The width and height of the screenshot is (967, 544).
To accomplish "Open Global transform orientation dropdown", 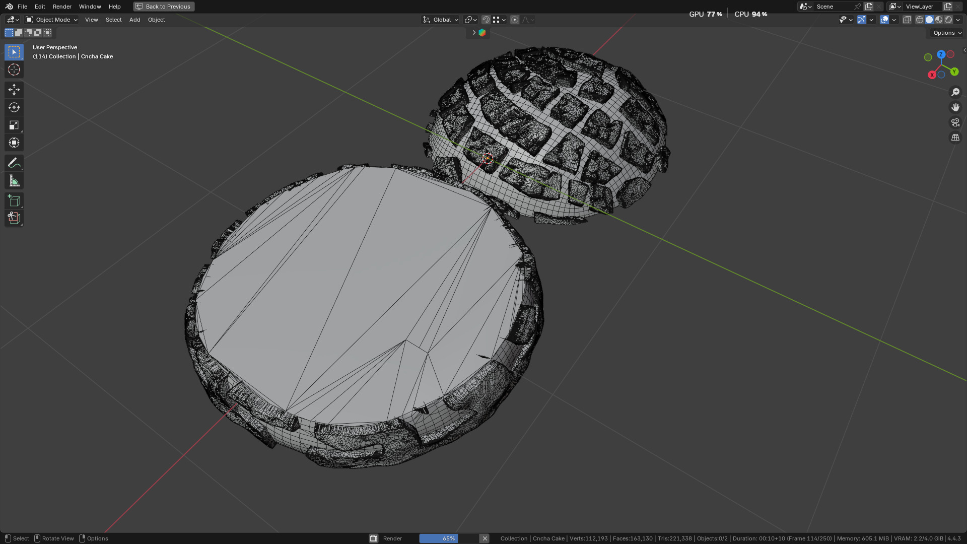I will pyautogui.click(x=441, y=20).
